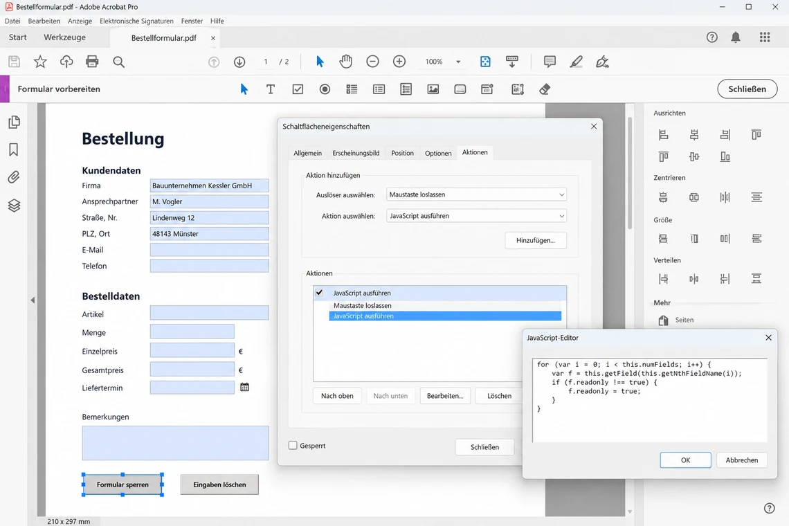Click into the E-Mail form field

click(x=209, y=250)
